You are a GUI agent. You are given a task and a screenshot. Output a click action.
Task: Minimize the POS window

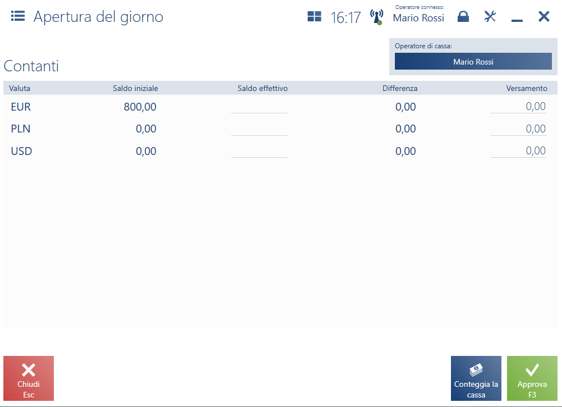click(x=517, y=20)
